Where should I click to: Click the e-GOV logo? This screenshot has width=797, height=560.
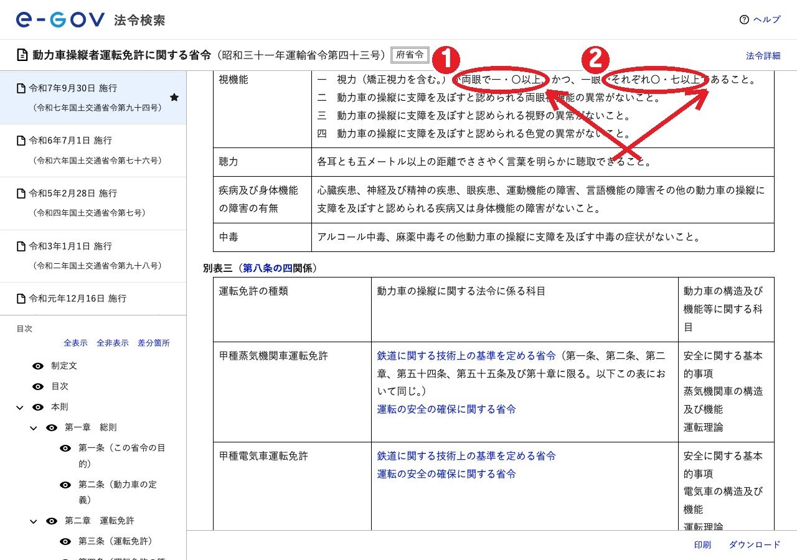pyautogui.click(x=60, y=20)
